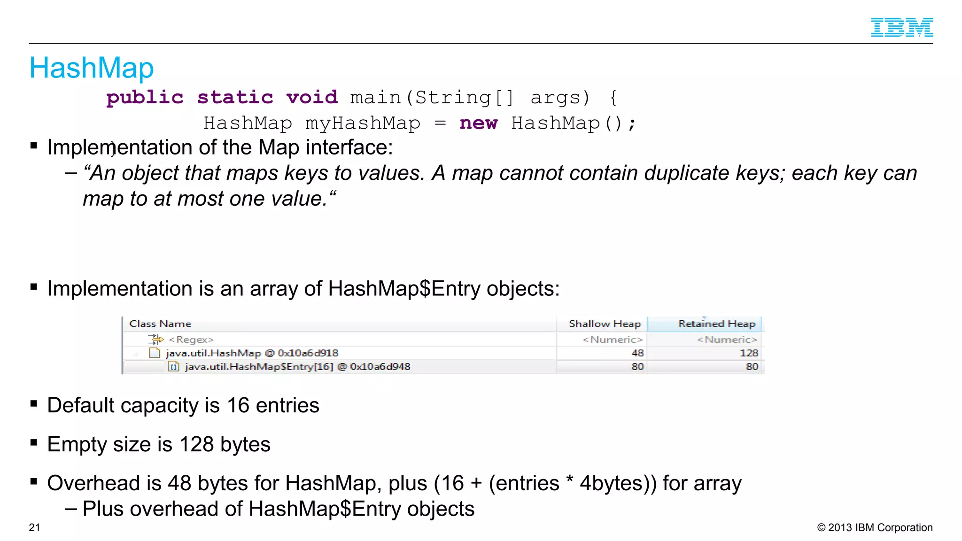Select row java.util.HashMap @ 0x10a6d918

442,353
